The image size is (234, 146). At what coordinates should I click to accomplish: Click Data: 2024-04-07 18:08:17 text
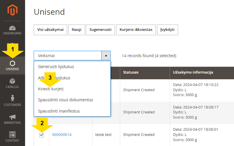click(196, 107)
